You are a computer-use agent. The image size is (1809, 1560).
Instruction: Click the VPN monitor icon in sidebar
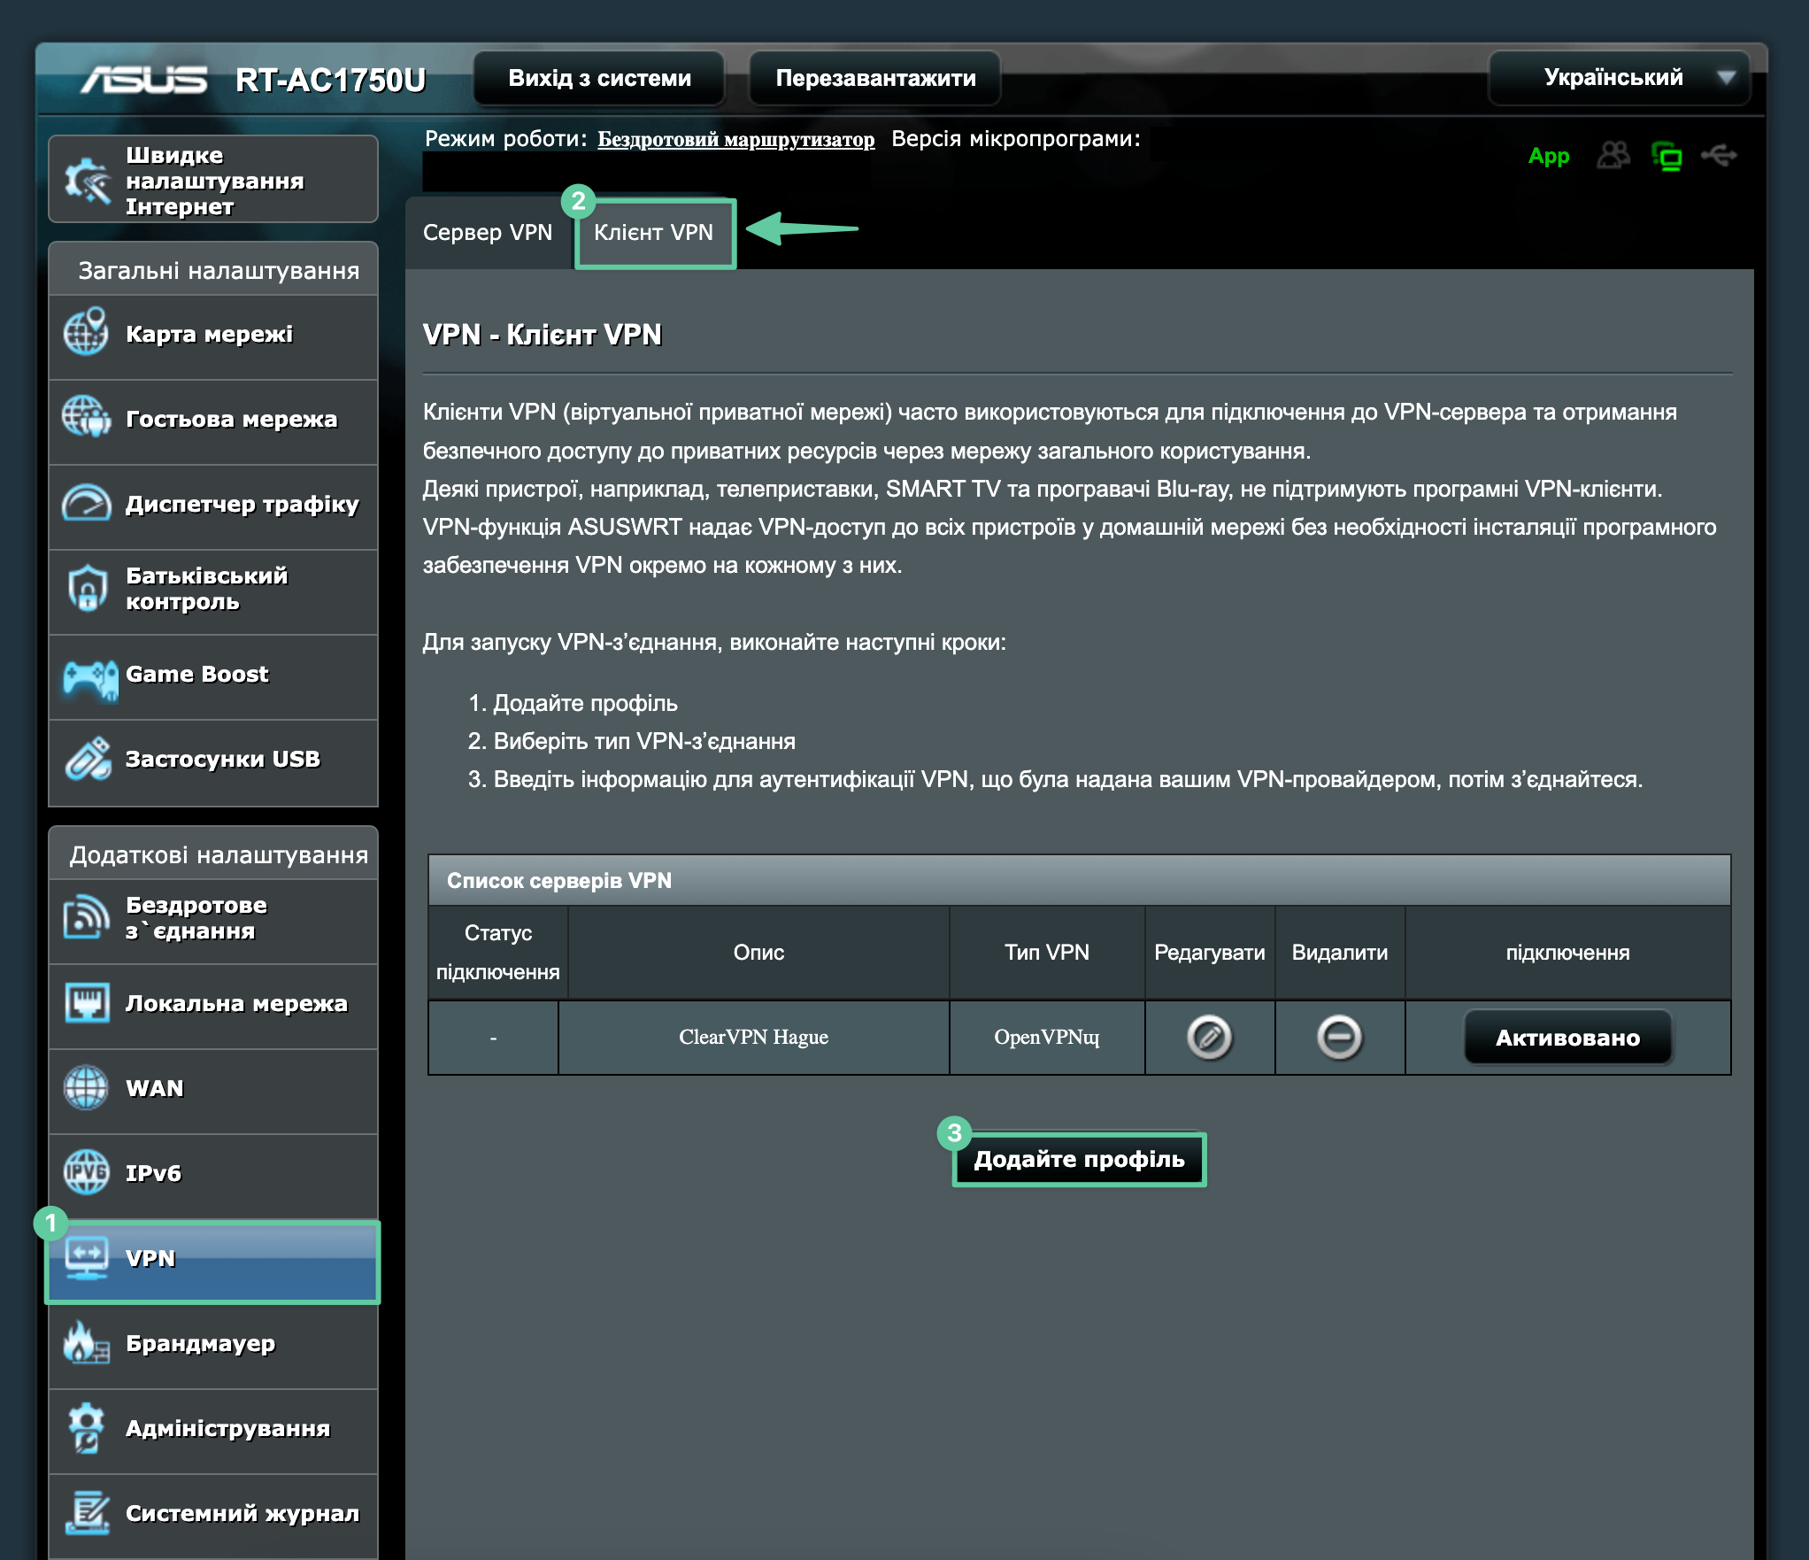[86, 1258]
